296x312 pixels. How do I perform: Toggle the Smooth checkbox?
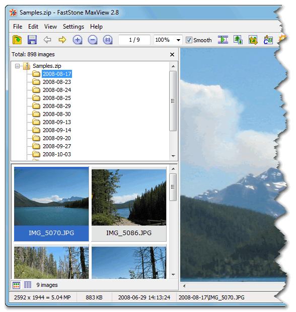pos(189,40)
